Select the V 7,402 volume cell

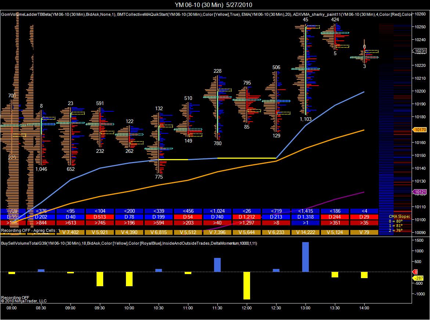[x=71, y=232]
